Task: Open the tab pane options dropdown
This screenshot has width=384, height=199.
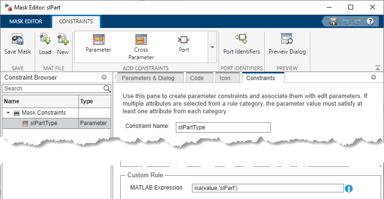Action: point(373,77)
